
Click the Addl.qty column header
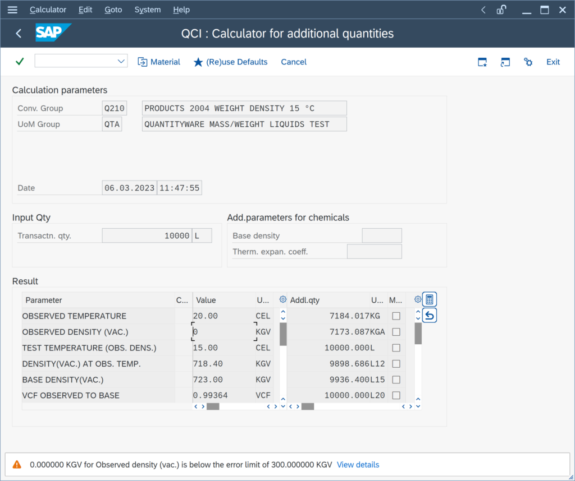(328, 300)
